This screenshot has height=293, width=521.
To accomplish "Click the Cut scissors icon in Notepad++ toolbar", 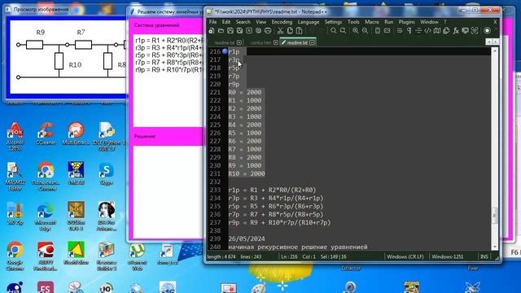I will pos(280,31).
